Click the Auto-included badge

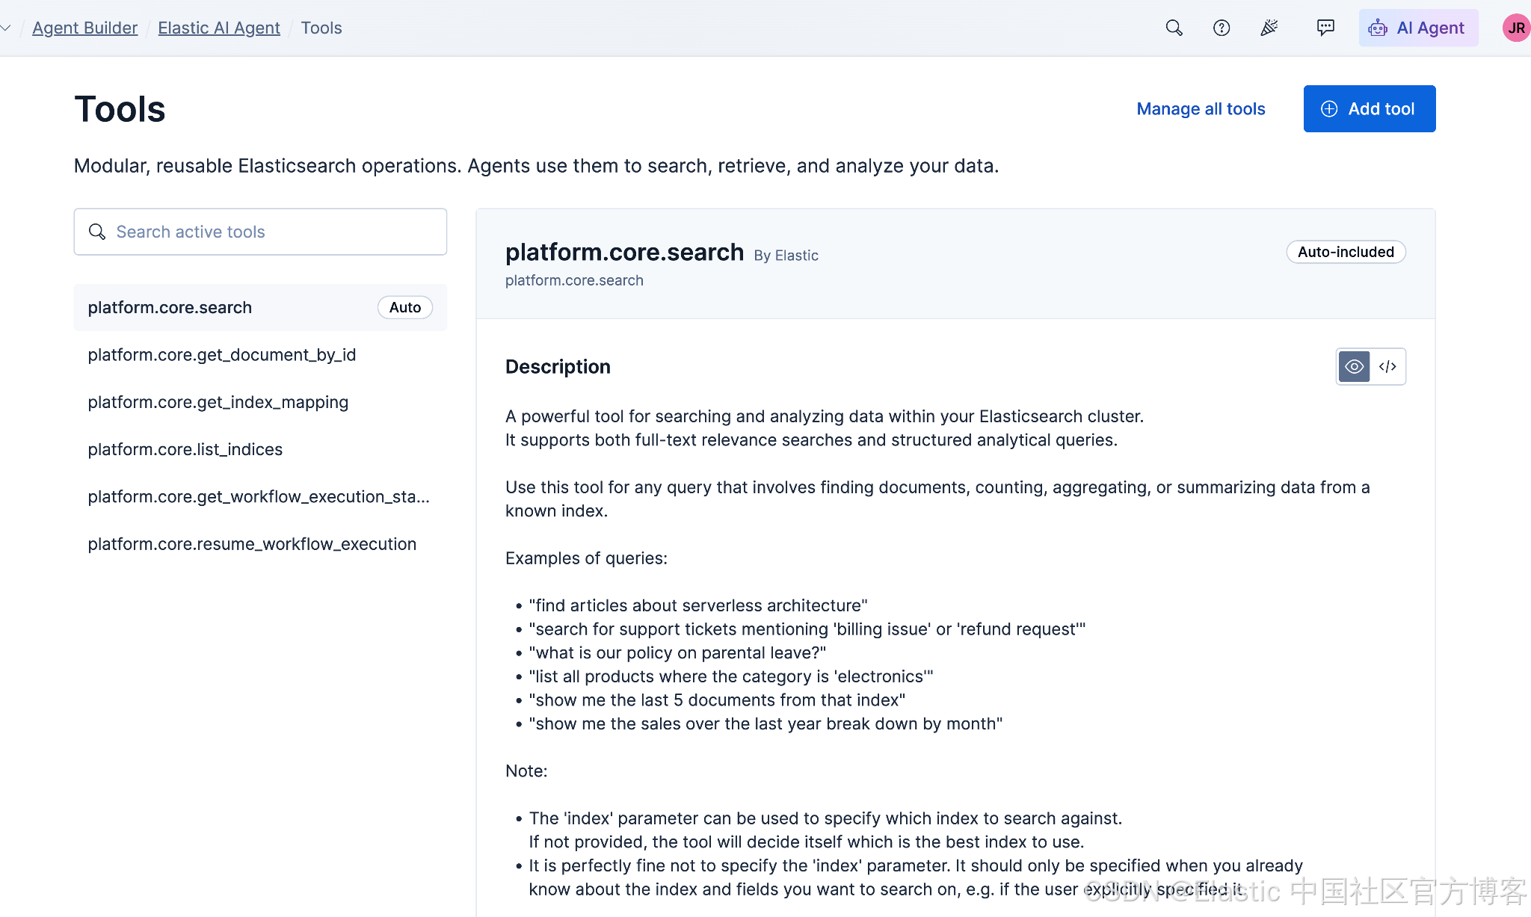(1346, 252)
